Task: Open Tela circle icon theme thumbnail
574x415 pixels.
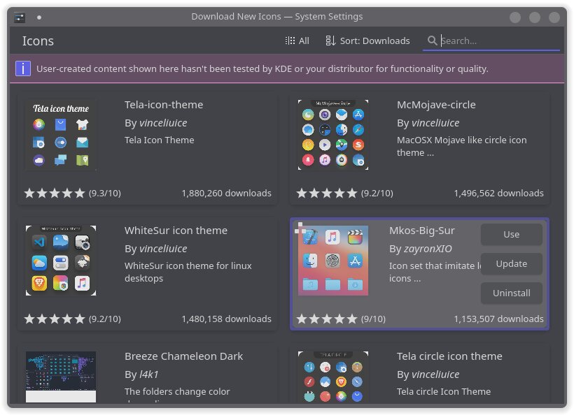Action: pos(333,377)
